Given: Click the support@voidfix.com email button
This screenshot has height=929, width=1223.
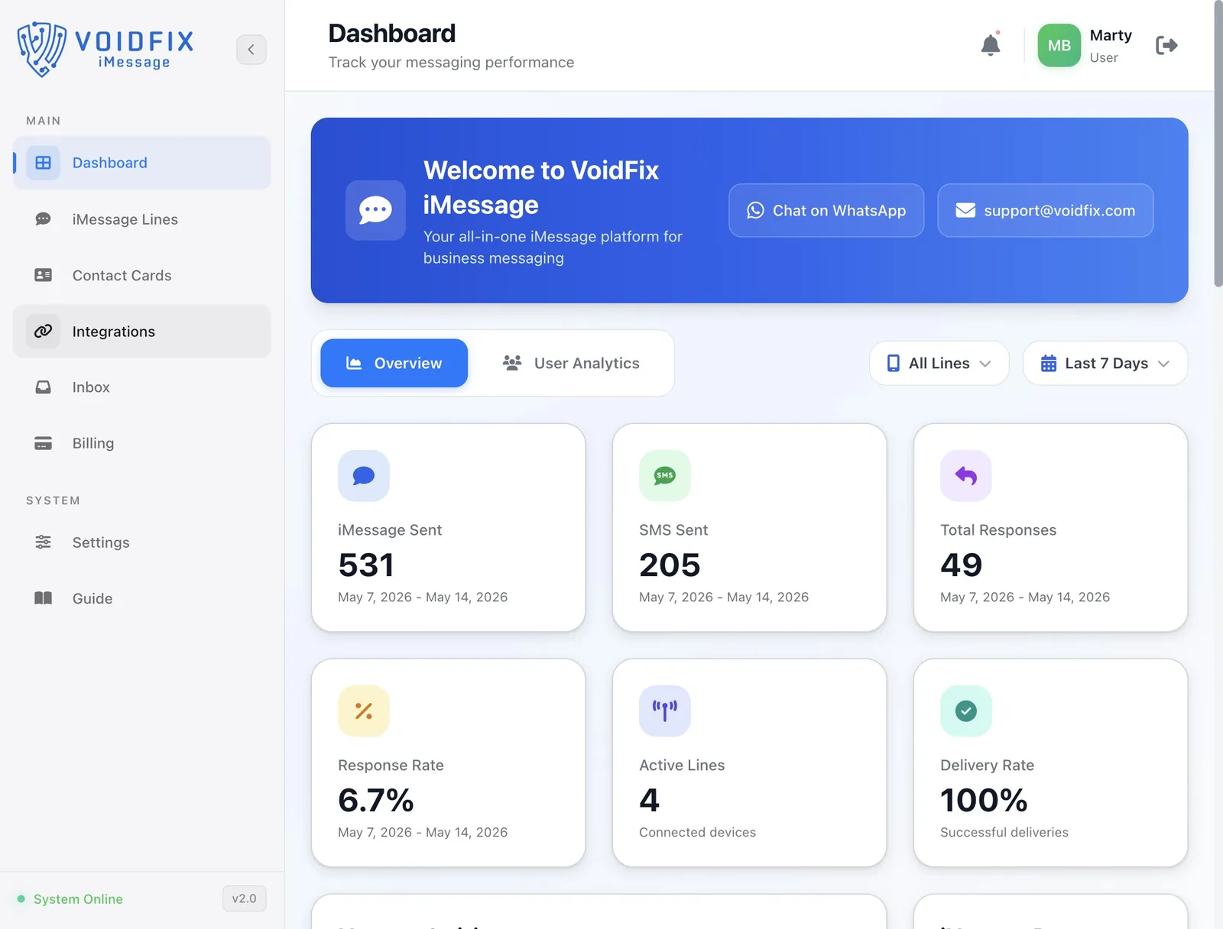Looking at the screenshot, I should [1045, 210].
